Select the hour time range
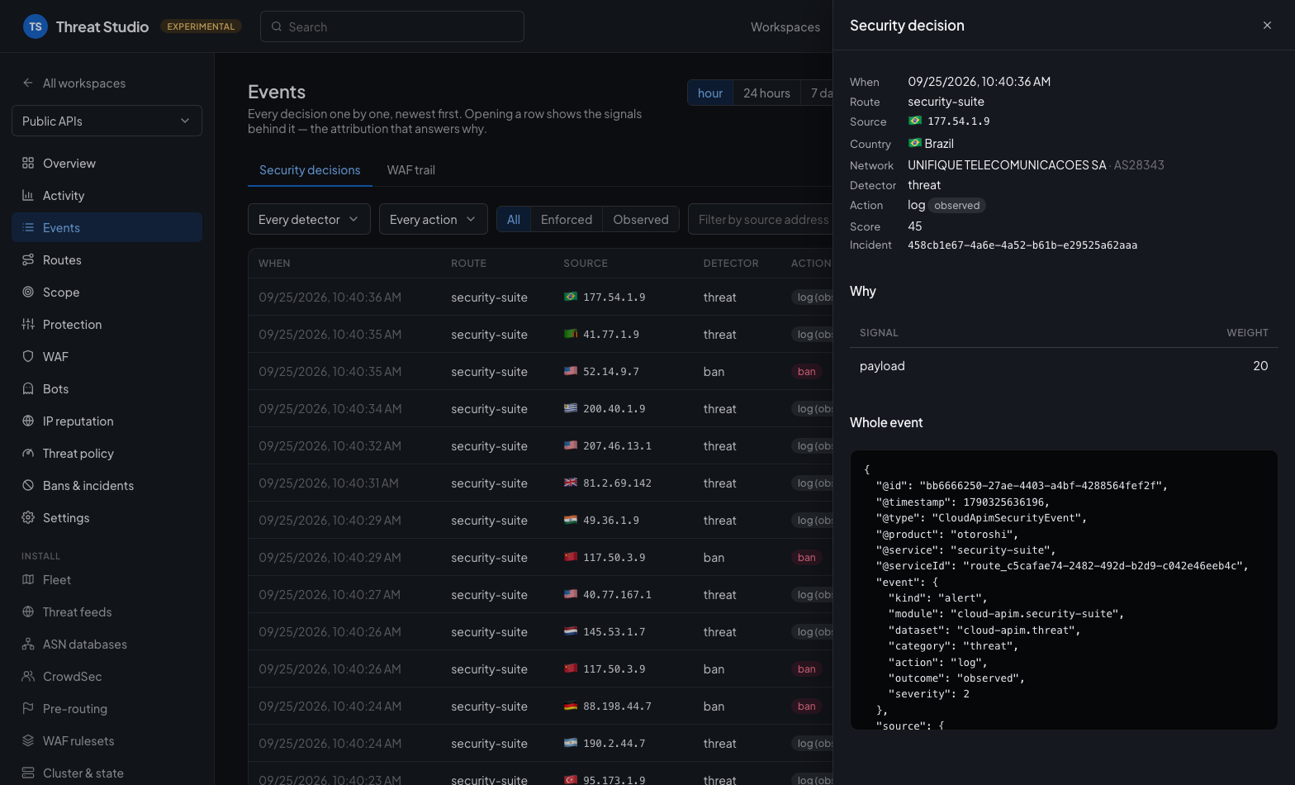 [x=710, y=93]
